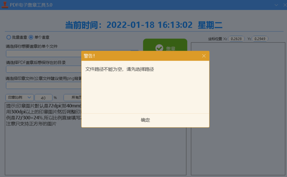The image size is (287, 177).
Task: Click the stamp image file path field
Action: [x=44, y=85]
